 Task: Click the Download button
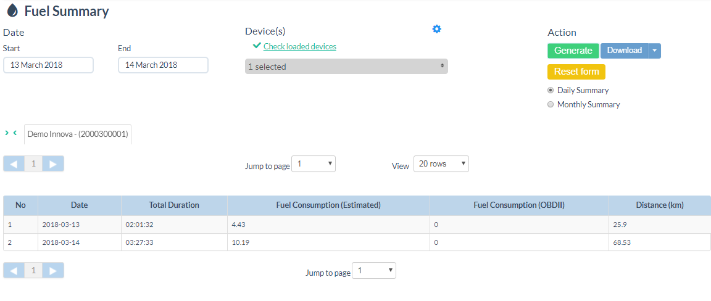click(624, 51)
